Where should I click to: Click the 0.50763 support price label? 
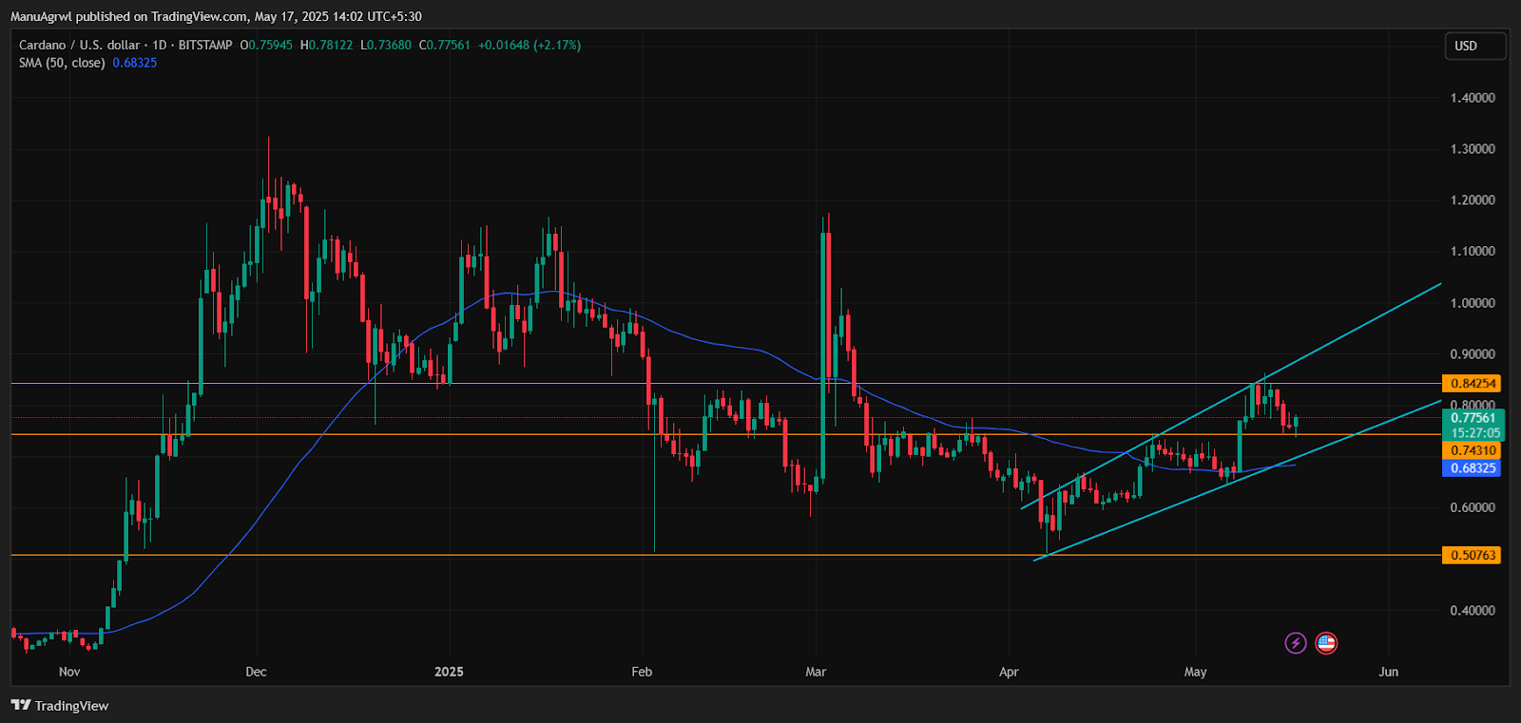(x=1472, y=555)
